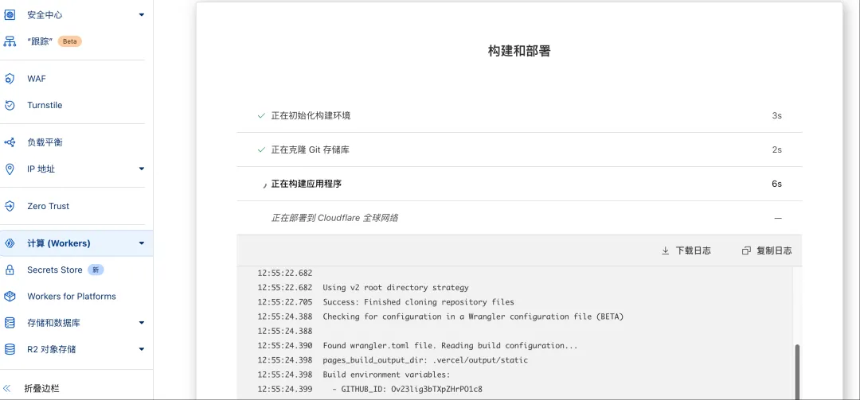The image size is (860, 400).
Task: Click the checkmark beside 正在克隆 Git 存储库
Action: pyautogui.click(x=262, y=150)
